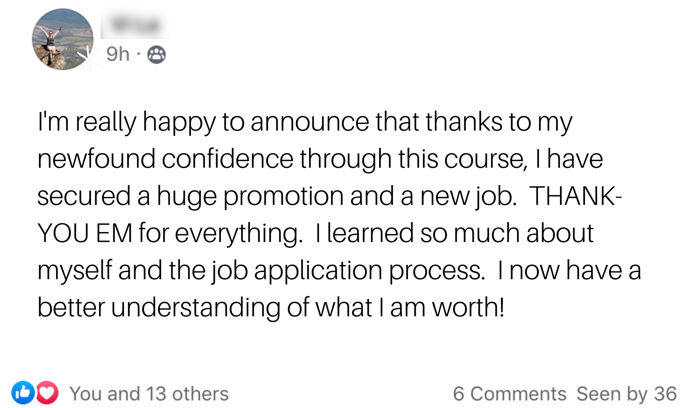Viewport: 696px width, 408px height.
Task: Click the blue thumbs-up Like reaction icon
Action: [23, 392]
